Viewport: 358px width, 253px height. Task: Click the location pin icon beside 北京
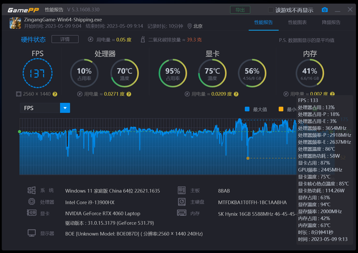tap(189, 26)
